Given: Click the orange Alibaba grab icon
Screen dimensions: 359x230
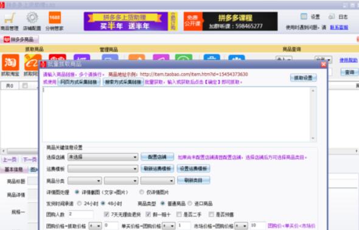Looking at the screenshot, I should coord(32,62).
